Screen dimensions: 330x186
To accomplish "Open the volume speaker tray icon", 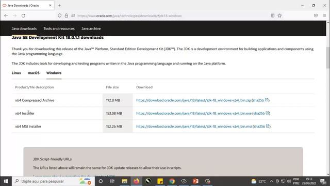I will pyautogui.click(x=289, y=181).
